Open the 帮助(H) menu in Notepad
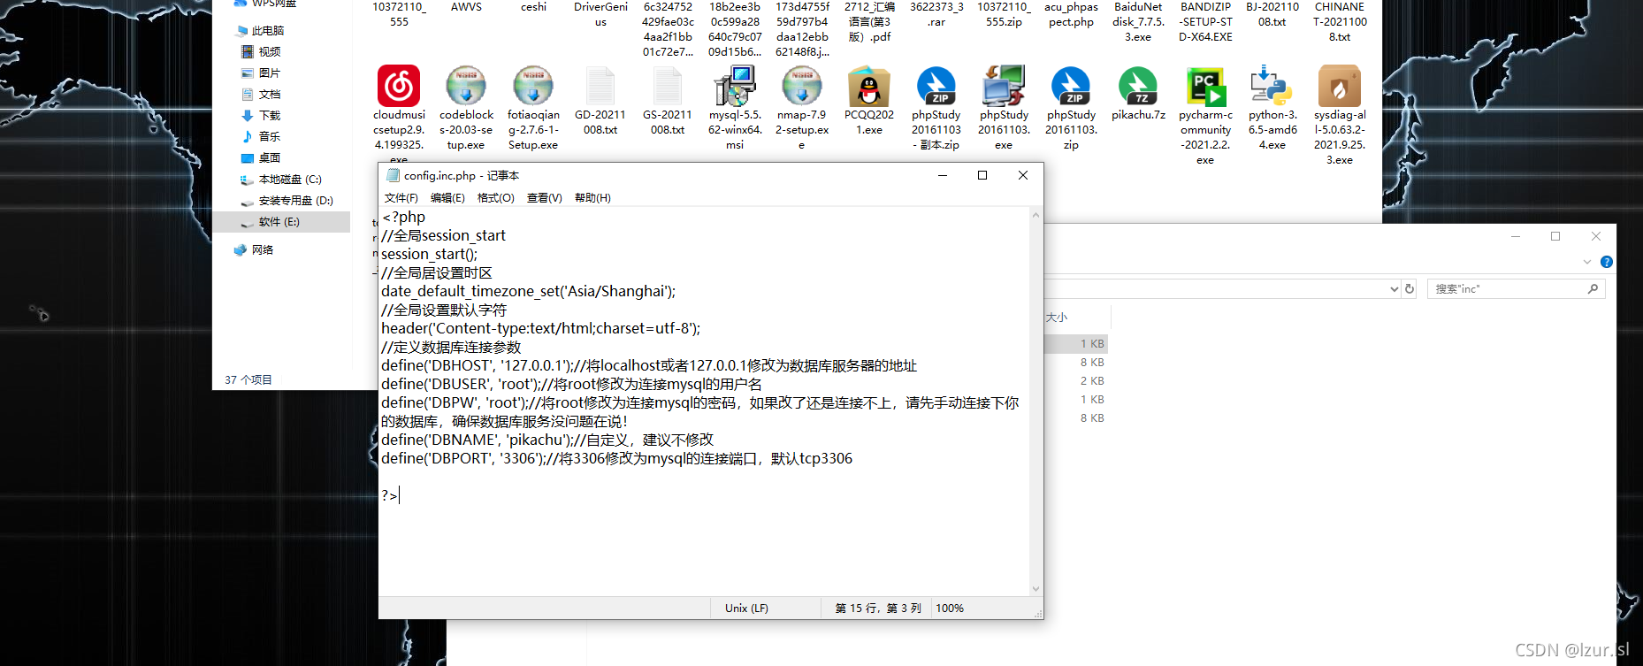This screenshot has width=1643, height=666. point(592,197)
